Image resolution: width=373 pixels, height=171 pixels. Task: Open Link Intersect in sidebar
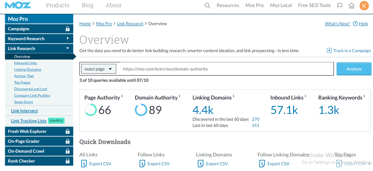24,111
